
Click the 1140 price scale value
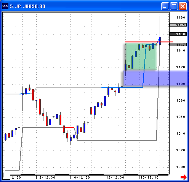click(181, 50)
